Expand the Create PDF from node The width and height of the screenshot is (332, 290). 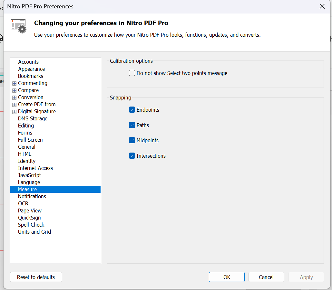14,105
